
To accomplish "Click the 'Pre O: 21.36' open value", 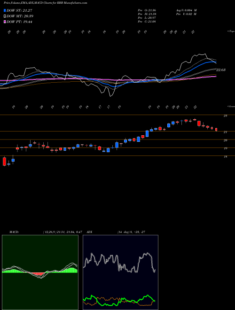I will tap(148, 10).
